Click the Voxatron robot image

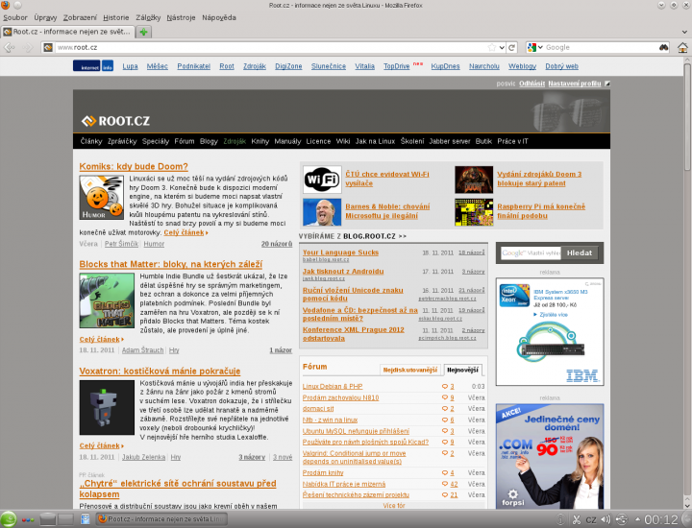pos(107,408)
